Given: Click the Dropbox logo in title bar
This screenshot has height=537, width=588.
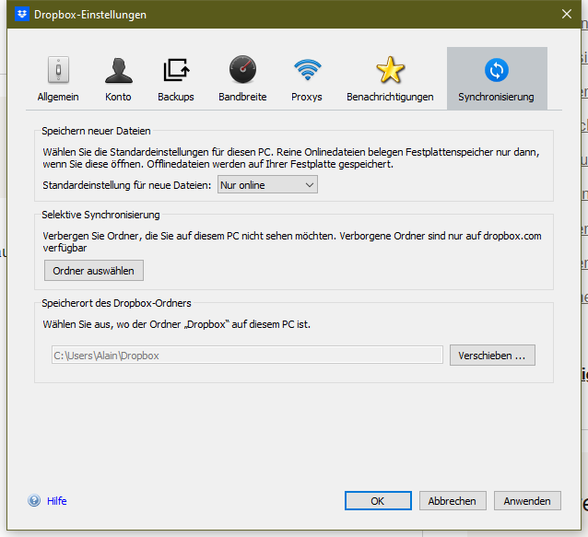Looking at the screenshot, I should 22,14.
